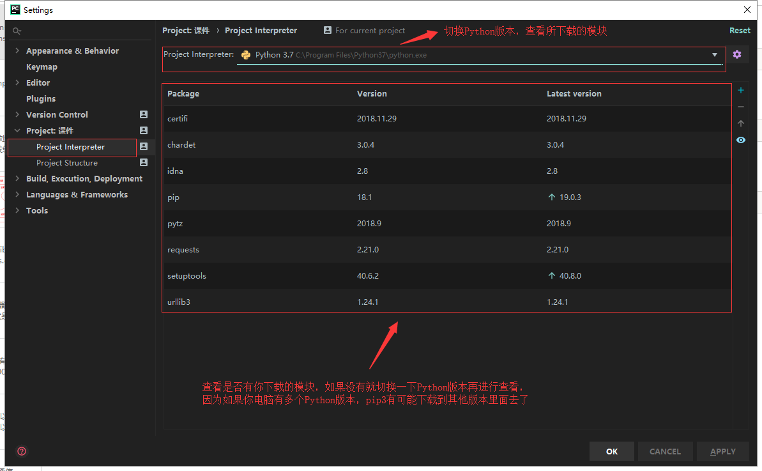Viewport: 762px width, 471px height.
Task: Select Appearance & Behavior category
Action: coord(72,50)
